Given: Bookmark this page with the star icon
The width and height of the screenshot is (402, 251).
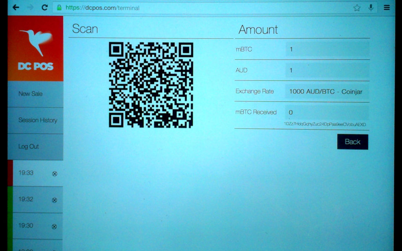Looking at the screenshot, I should [357, 8].
